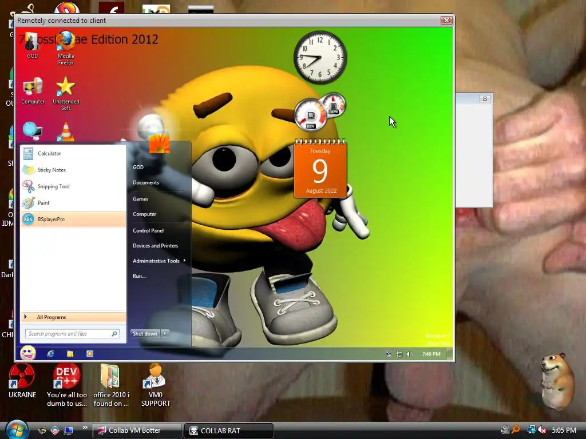Open Computer link in Start menu right pane

[144, 214]
